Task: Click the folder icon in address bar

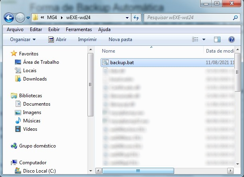Action: pos(35,18)
